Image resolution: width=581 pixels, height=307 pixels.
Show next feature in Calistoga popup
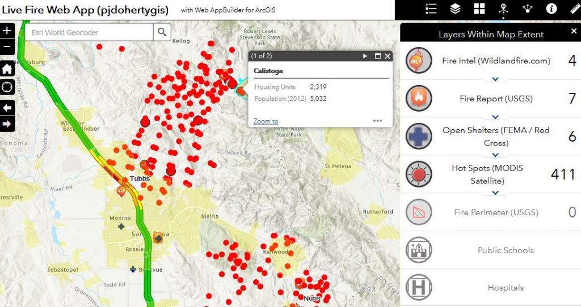coord(365,56)
